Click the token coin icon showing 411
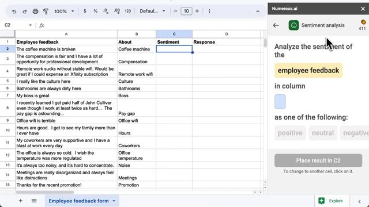 pos(363,22)
